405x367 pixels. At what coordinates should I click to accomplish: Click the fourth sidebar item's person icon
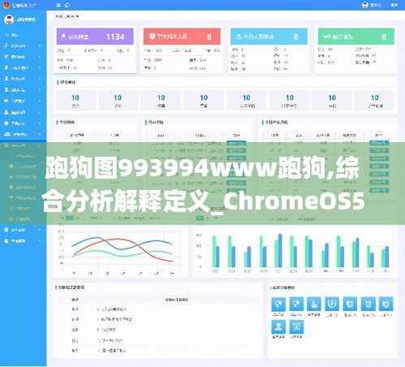[6, 67]
